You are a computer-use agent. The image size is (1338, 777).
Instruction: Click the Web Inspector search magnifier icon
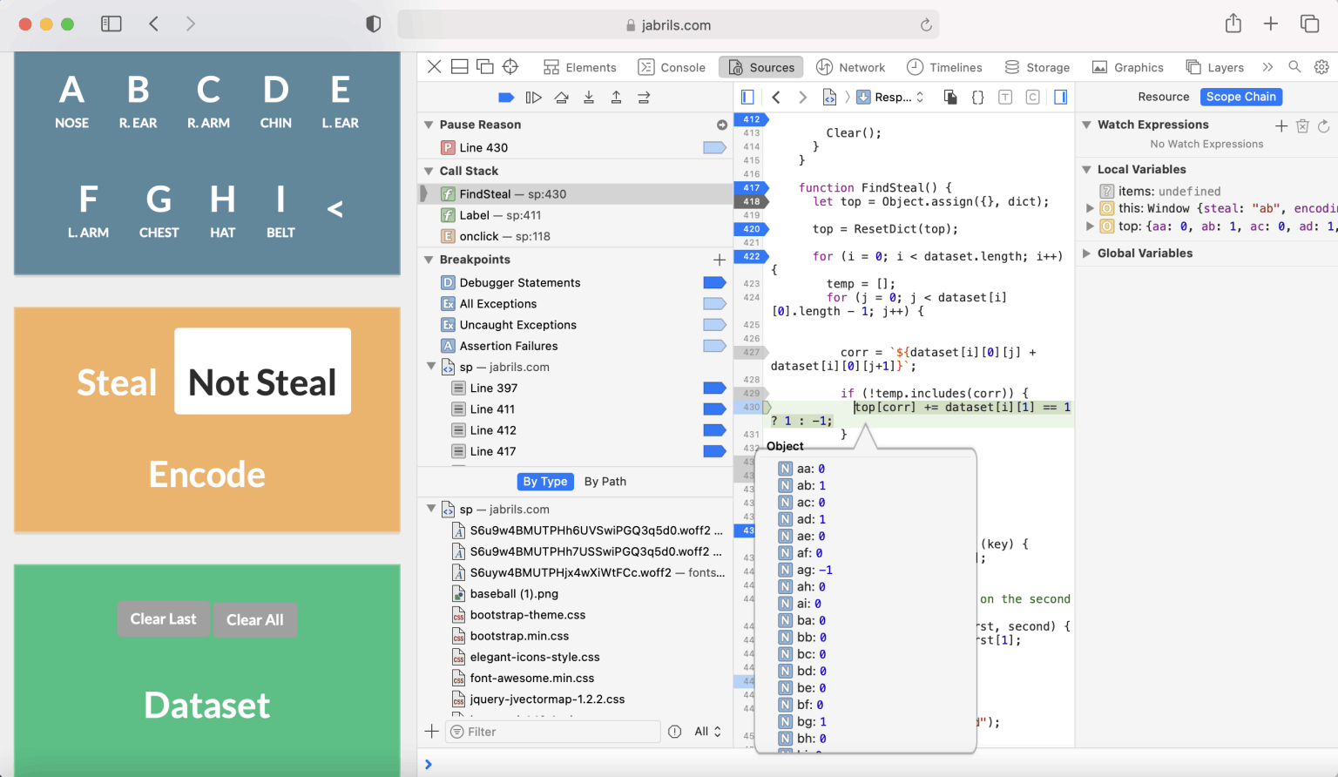(x=1294, y=67)
